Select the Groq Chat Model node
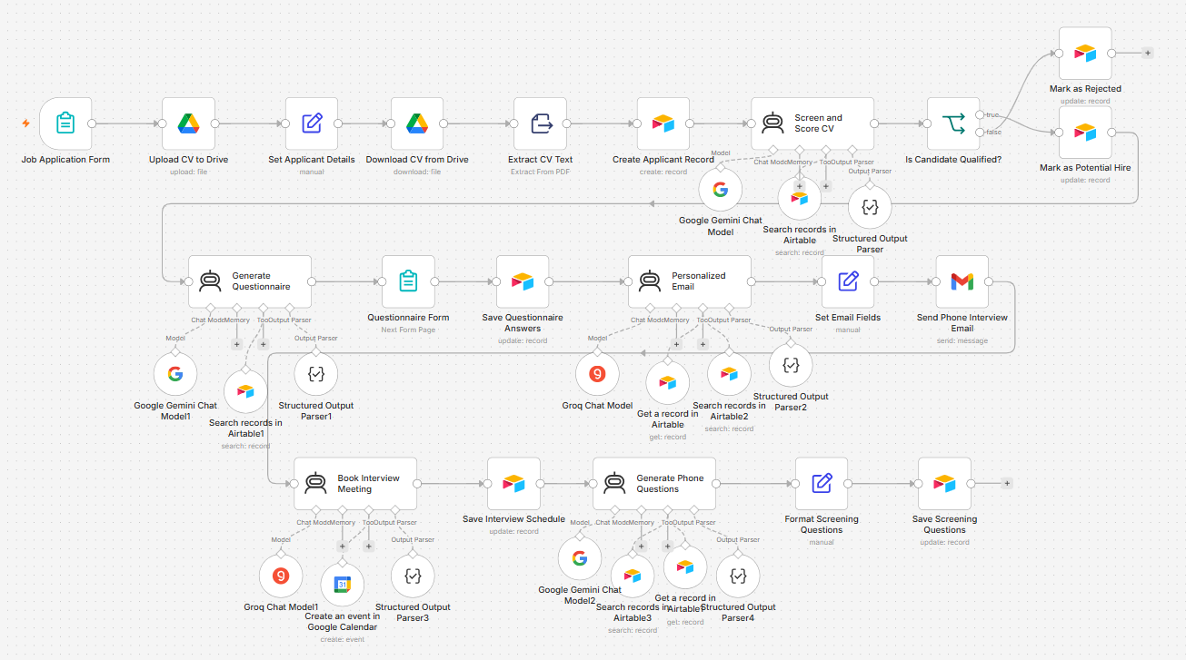The image size is (1186, 660). (597, 374)
